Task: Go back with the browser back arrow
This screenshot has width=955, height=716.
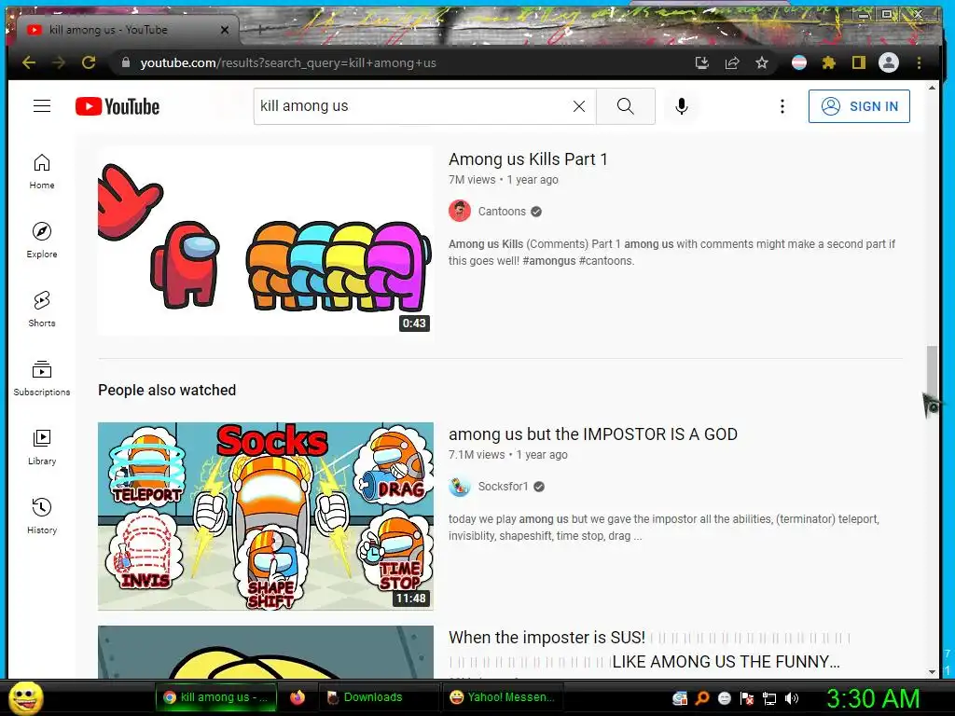Action: [29, 62]
